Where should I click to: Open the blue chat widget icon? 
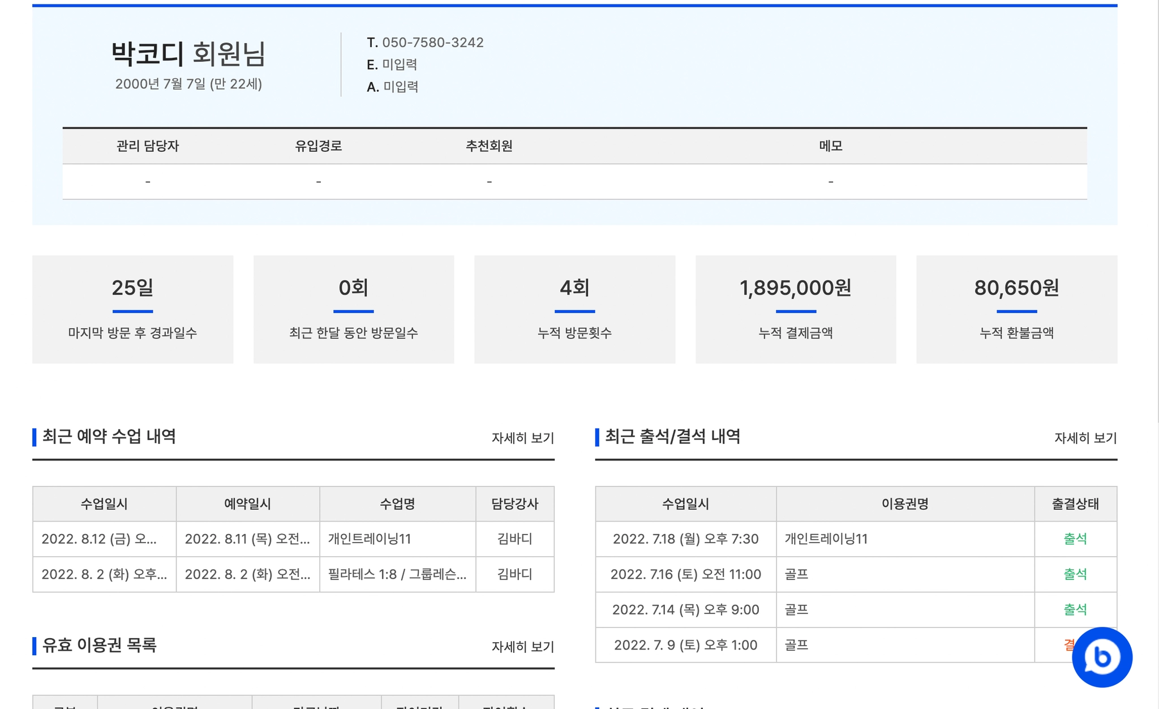tap(1101, 657)
